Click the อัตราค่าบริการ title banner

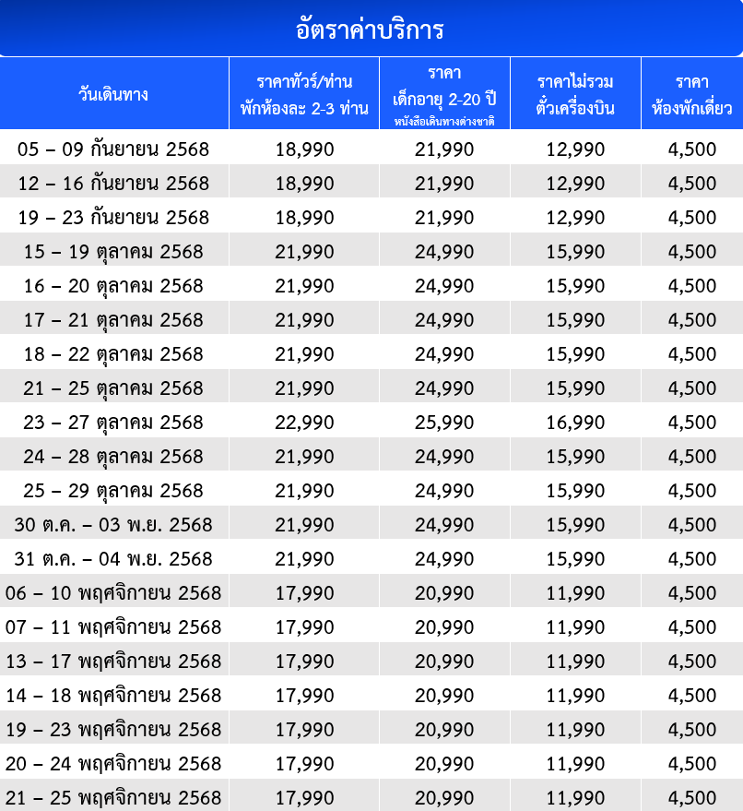tap(371, 30)
